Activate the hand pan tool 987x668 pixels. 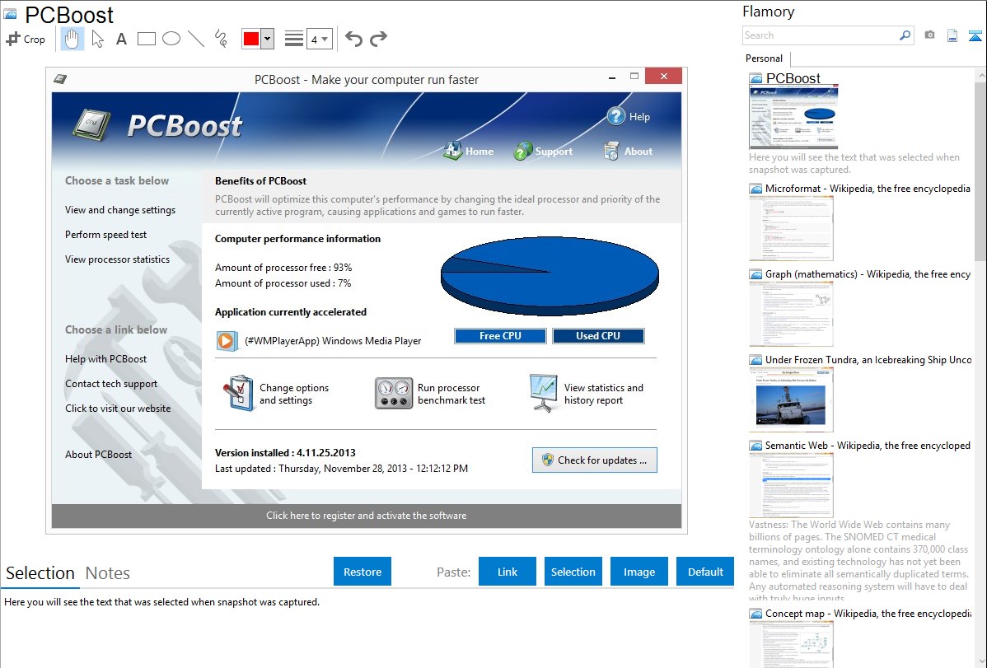coord(73,39)
